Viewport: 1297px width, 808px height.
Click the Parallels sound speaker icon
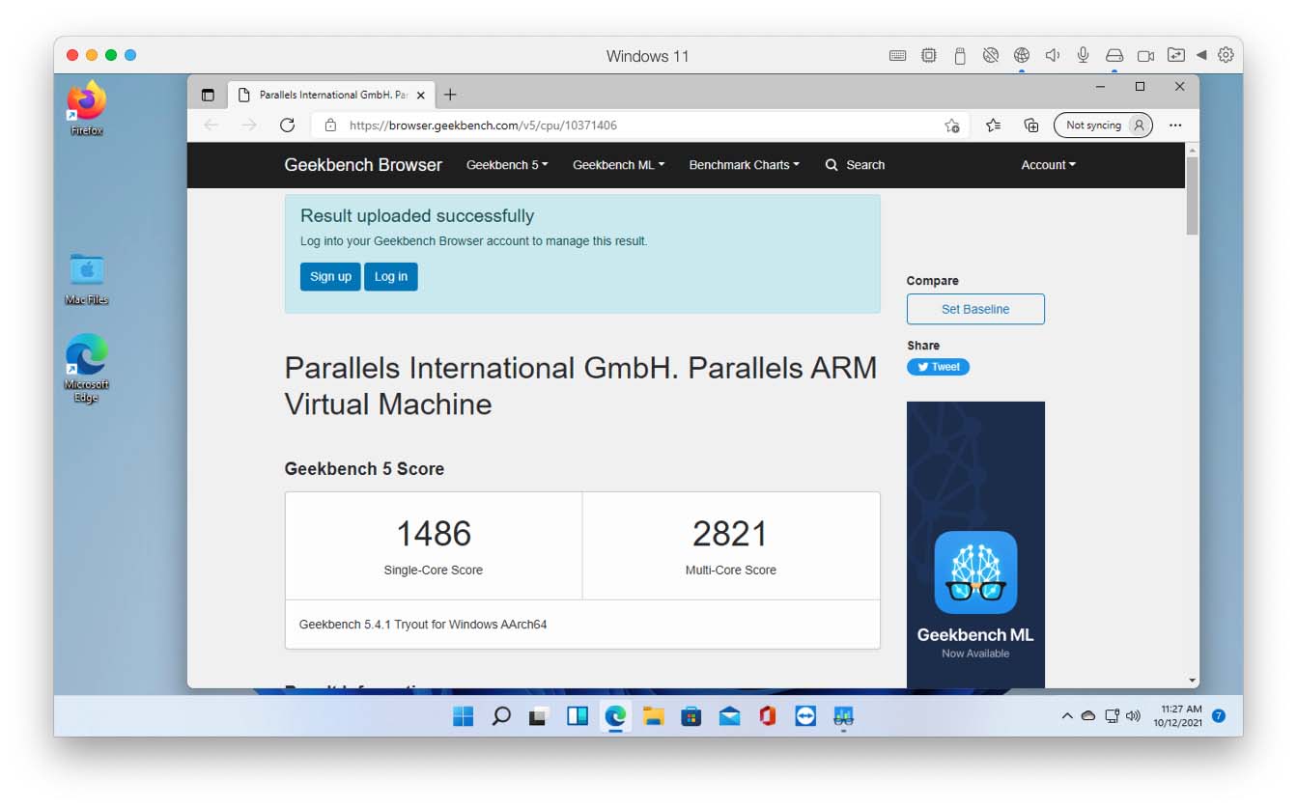pyautogui.click(x=1052, y=55)
